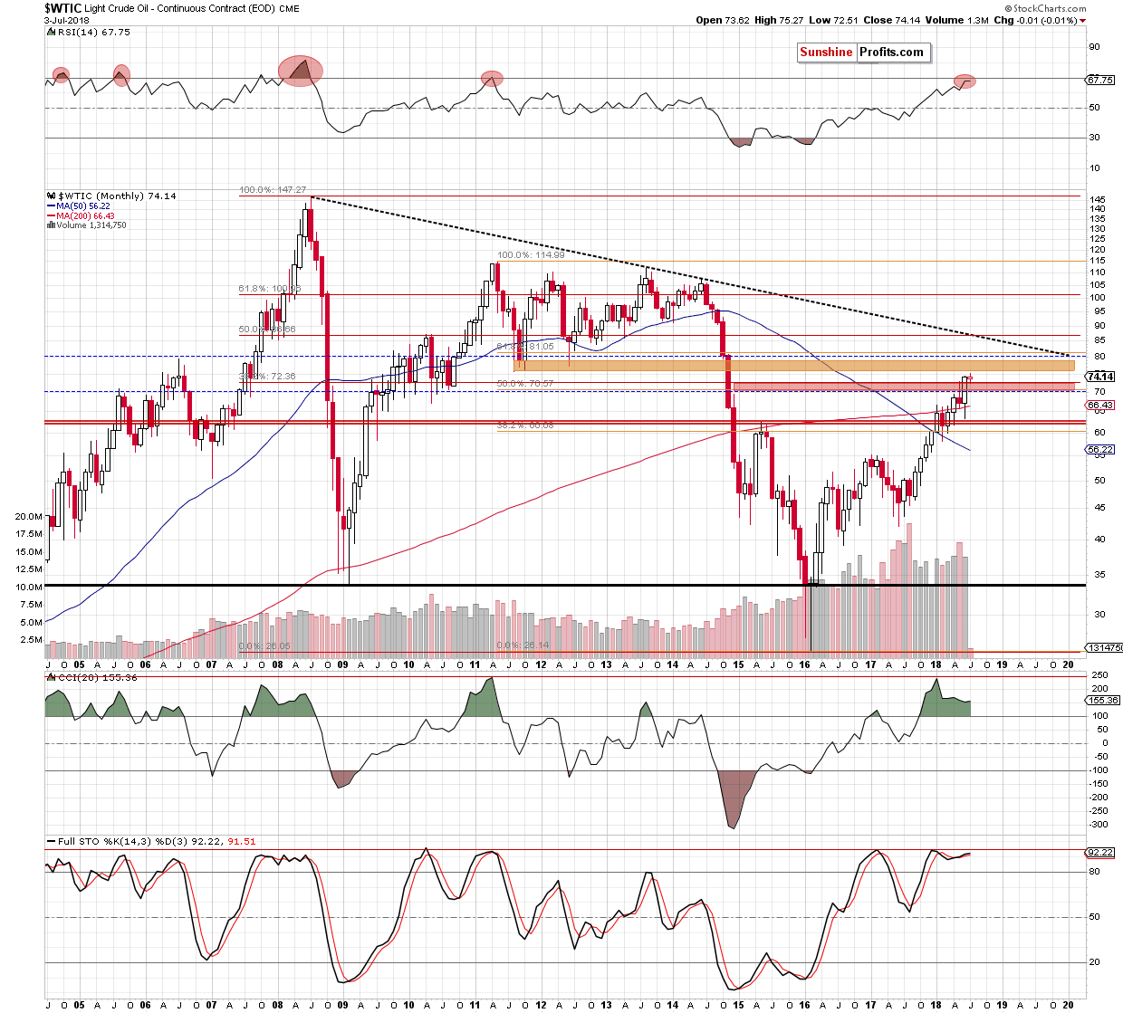Viewport: 1123px width, 1013px height.
Task: Click the RSI(14) 67.75 panel label
Action: [93, 32]
